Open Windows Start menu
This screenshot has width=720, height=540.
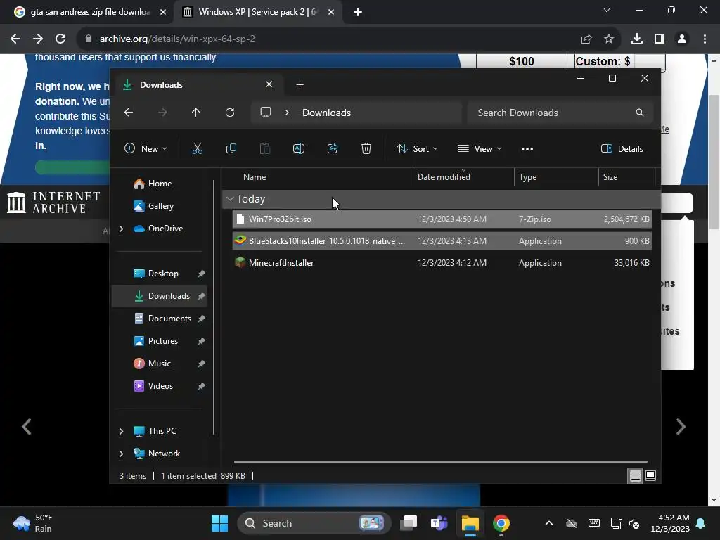click(219, 523)
